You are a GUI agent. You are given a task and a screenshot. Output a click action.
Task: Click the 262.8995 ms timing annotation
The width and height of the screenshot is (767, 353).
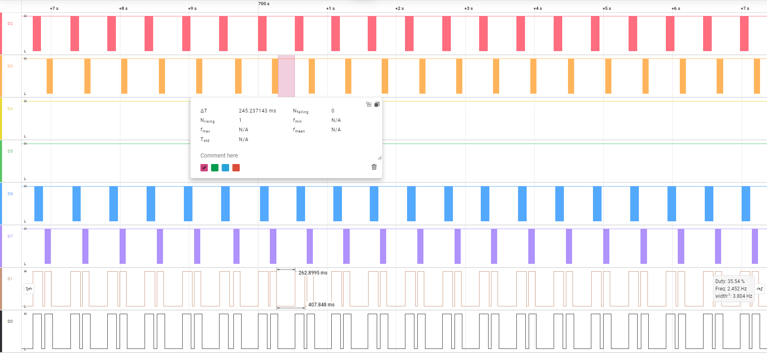tap(312, 273)
